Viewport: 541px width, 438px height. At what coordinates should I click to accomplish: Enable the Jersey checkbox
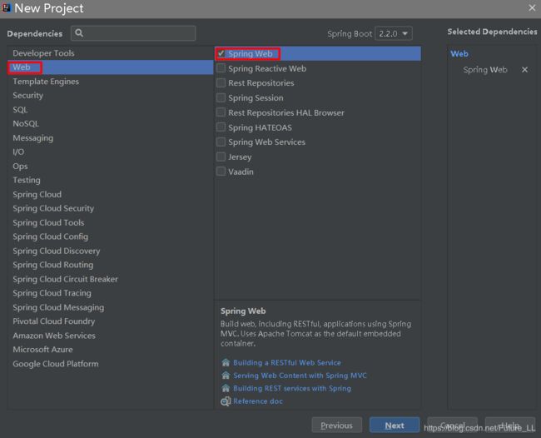(x=221, y=157)
